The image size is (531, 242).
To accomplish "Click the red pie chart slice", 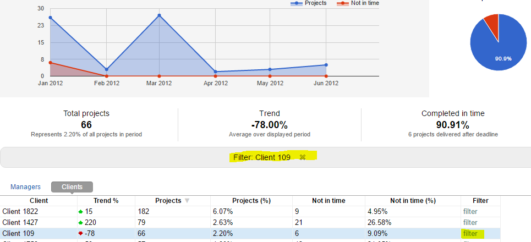I will point(492,23).
